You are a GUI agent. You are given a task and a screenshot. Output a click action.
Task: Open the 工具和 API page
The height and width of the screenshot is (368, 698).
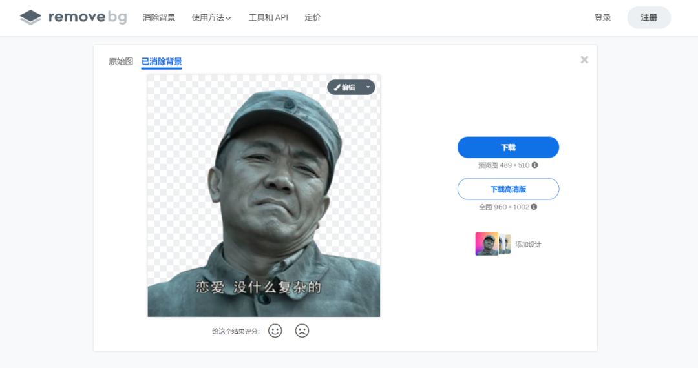coord(268,18)
